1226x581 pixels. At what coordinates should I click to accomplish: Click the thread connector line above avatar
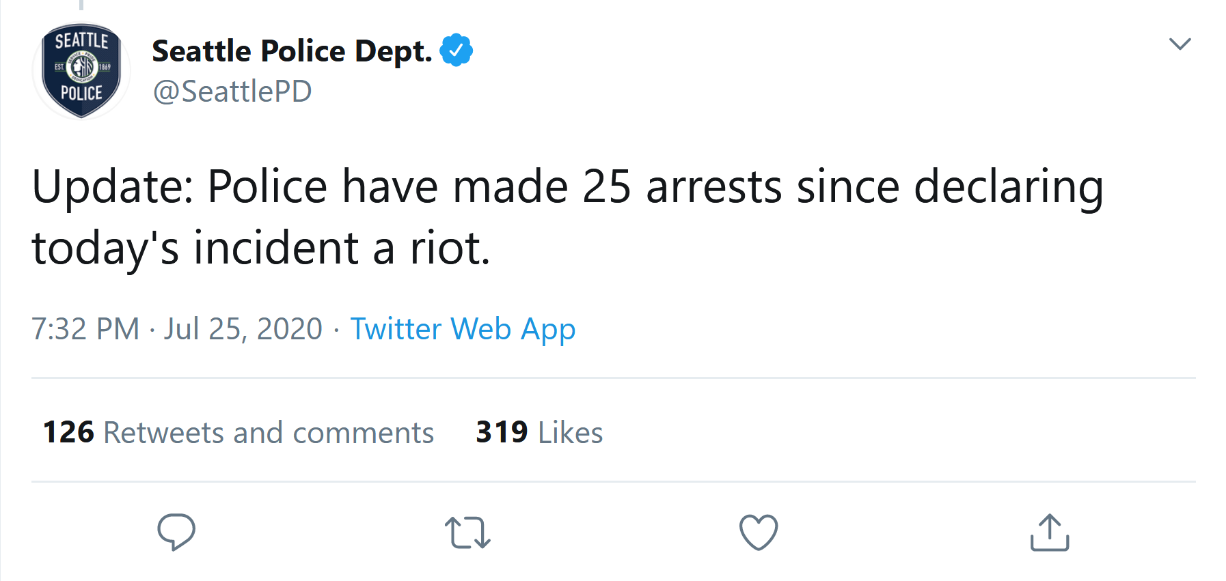coord(81,5)
